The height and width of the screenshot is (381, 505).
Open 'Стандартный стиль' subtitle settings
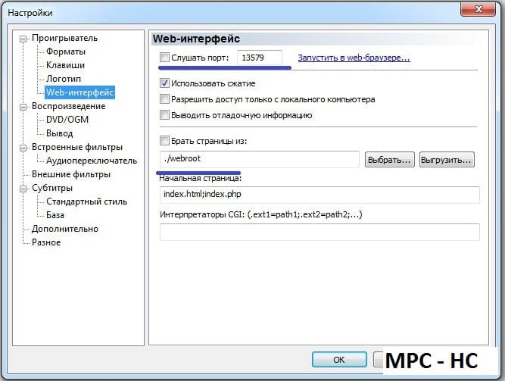[86, 201]
